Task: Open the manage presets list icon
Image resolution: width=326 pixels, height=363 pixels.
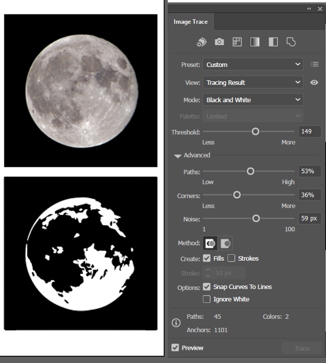Action: [315, 64]
